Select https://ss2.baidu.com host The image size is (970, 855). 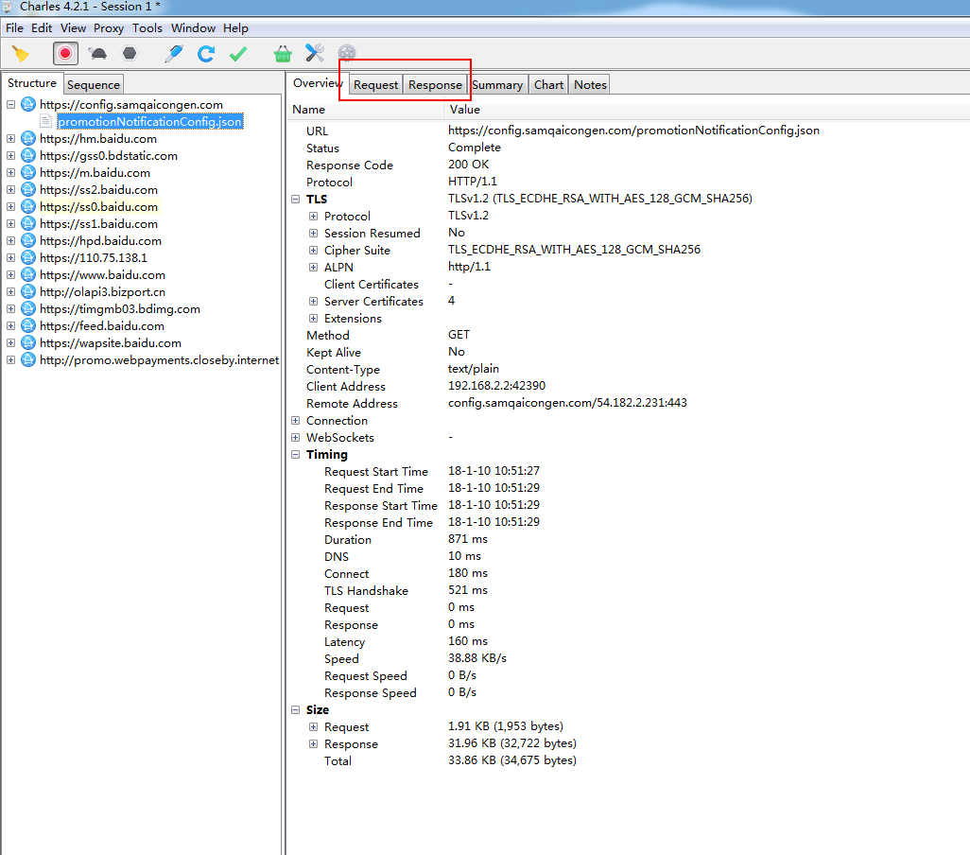click(x=98, y=190)
